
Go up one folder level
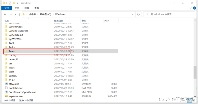pos(19,14)
